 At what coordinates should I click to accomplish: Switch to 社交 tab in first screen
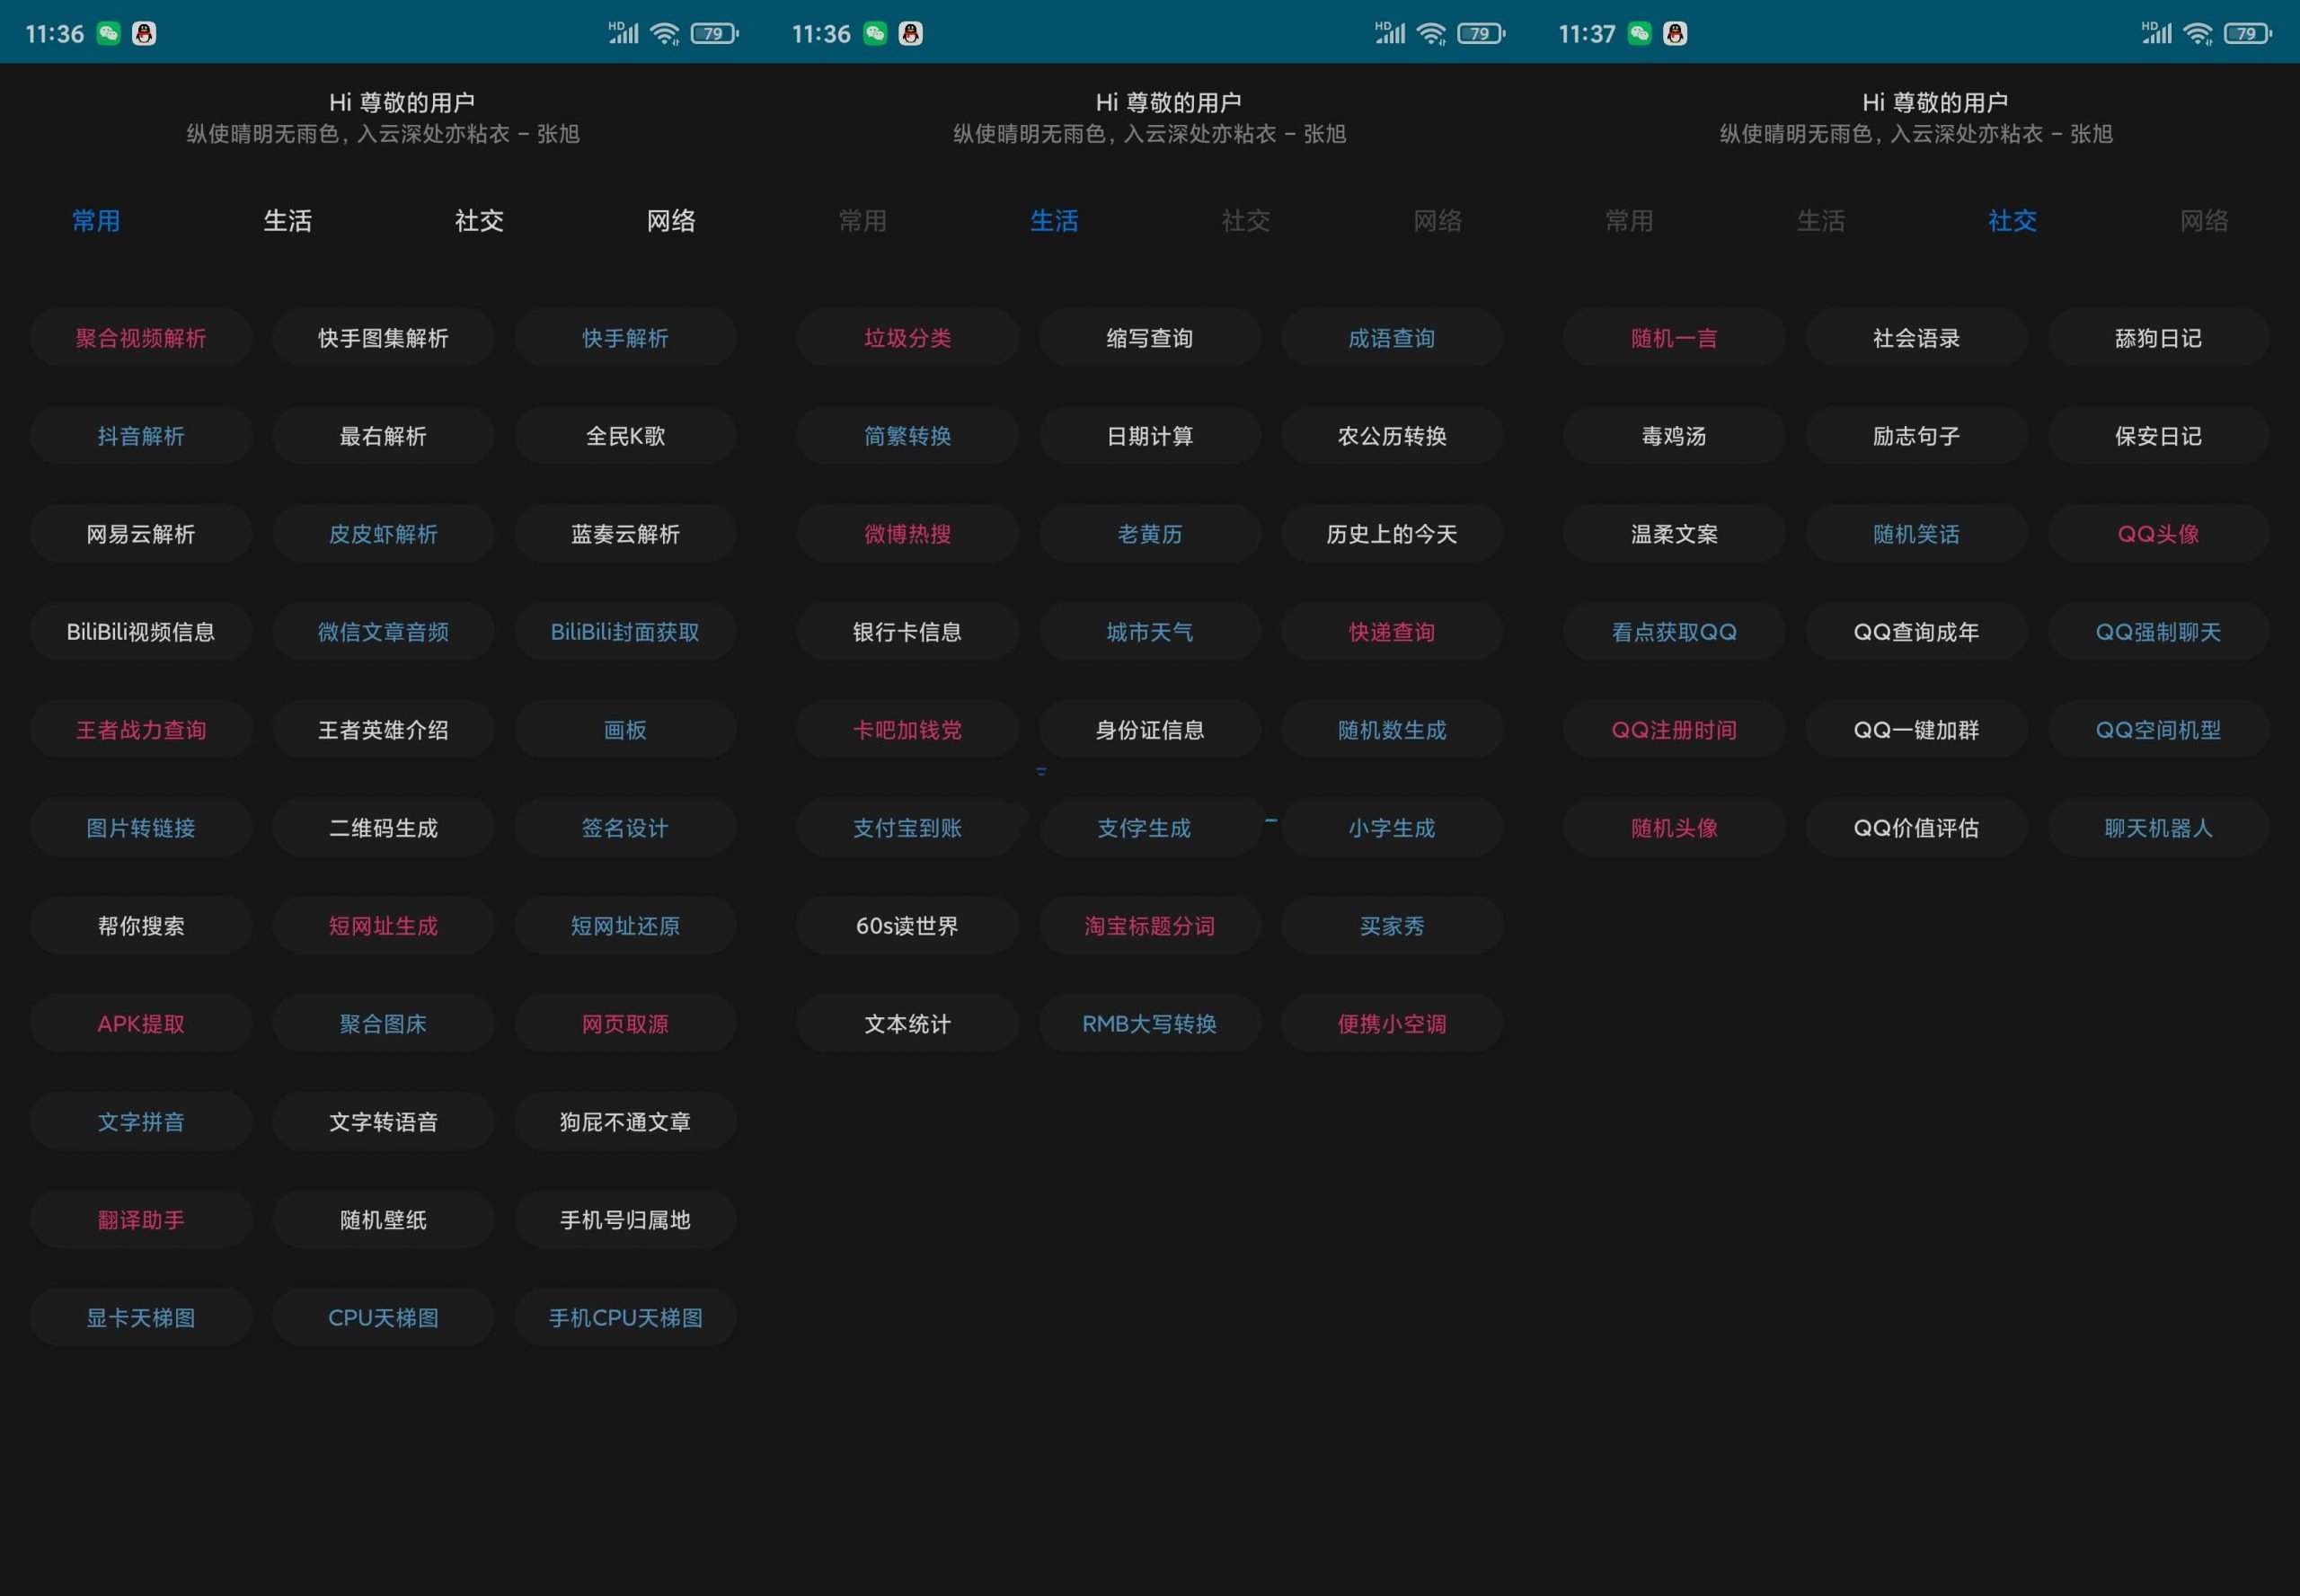(479, 220)
